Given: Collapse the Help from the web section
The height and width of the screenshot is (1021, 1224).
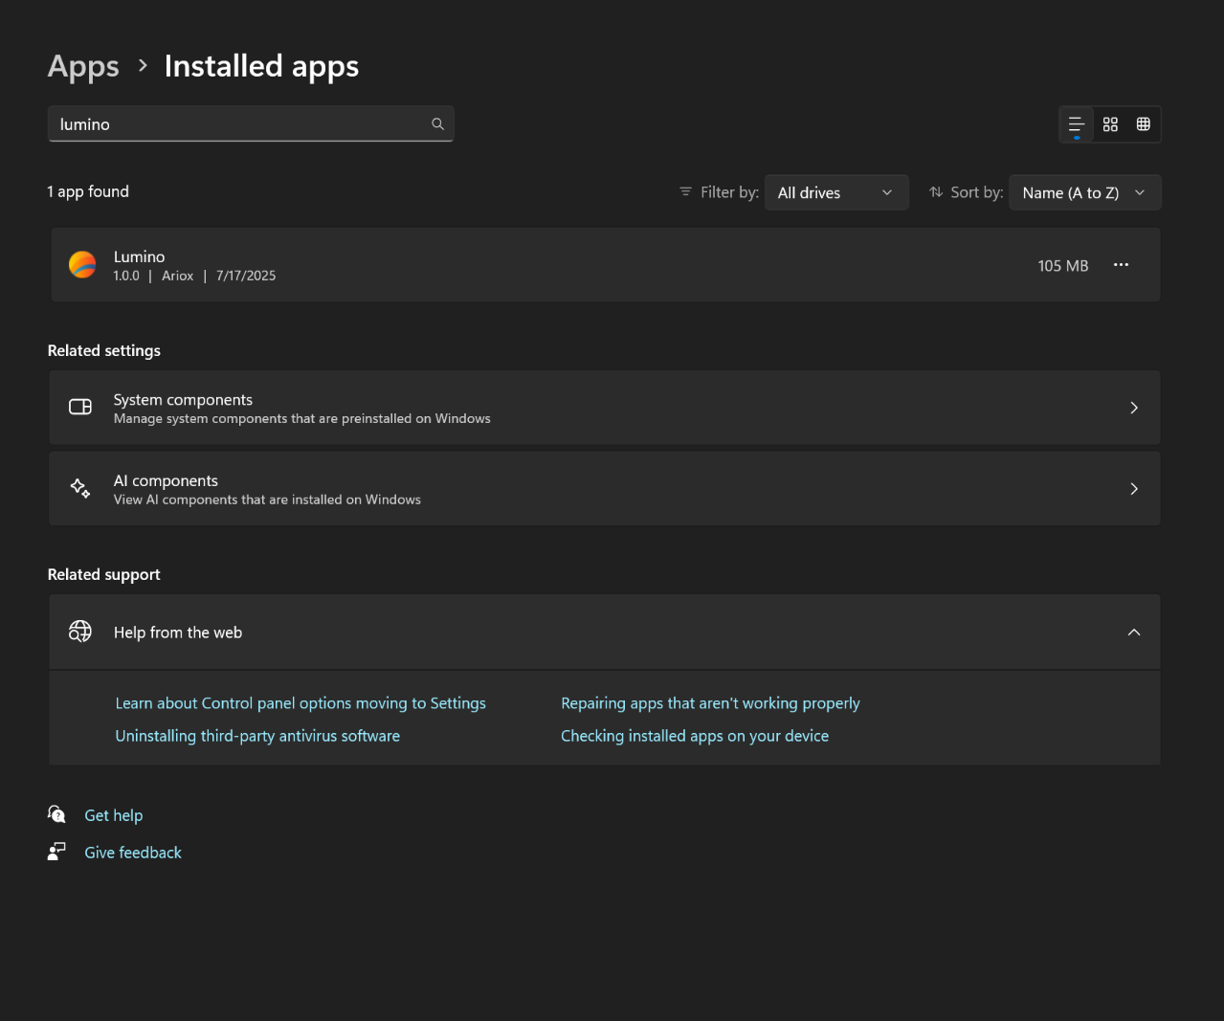Looking at the screenshot, I should [x=1134, y=633].
